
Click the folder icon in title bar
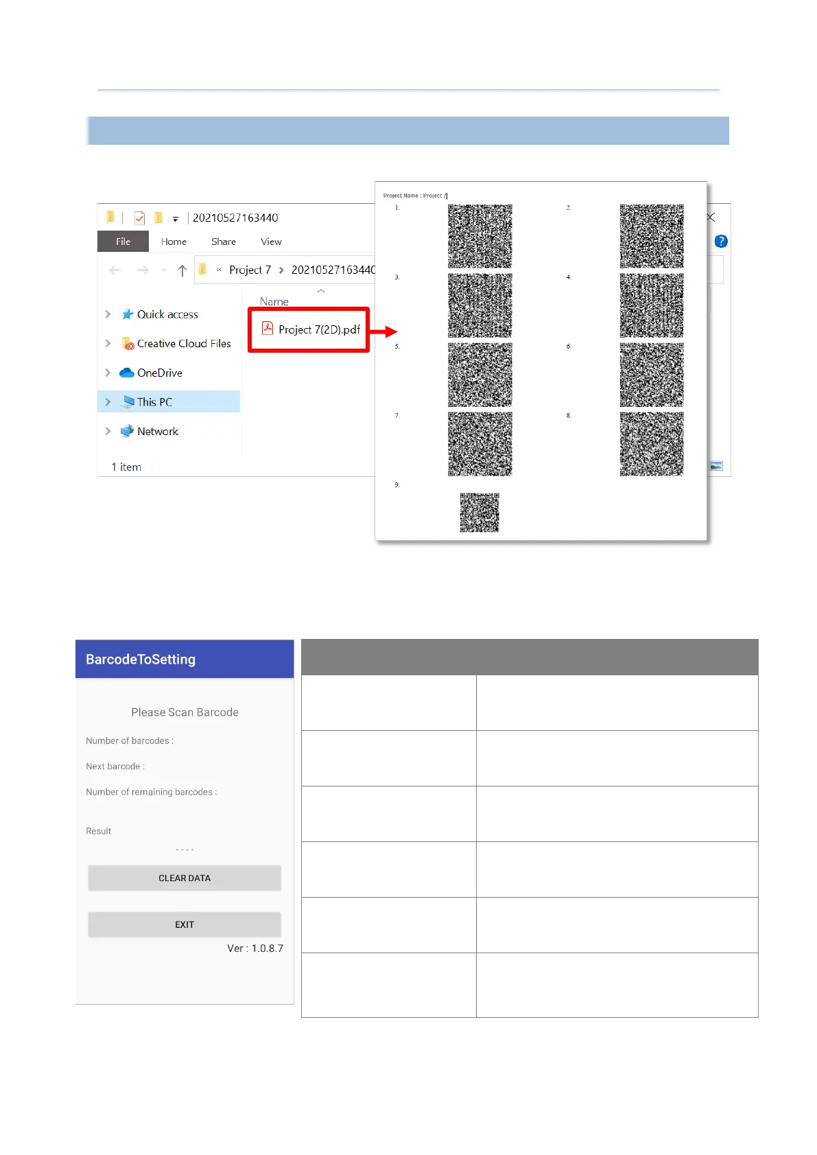pyautogui.click(x=110, y=218)
